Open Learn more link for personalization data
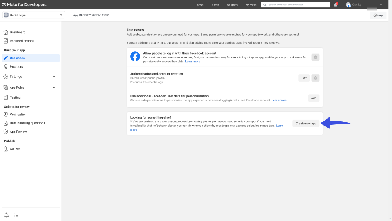 tap(279, 100)
